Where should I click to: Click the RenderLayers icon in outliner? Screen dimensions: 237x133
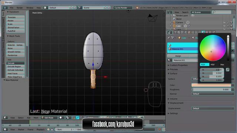[x=174, y=16]
